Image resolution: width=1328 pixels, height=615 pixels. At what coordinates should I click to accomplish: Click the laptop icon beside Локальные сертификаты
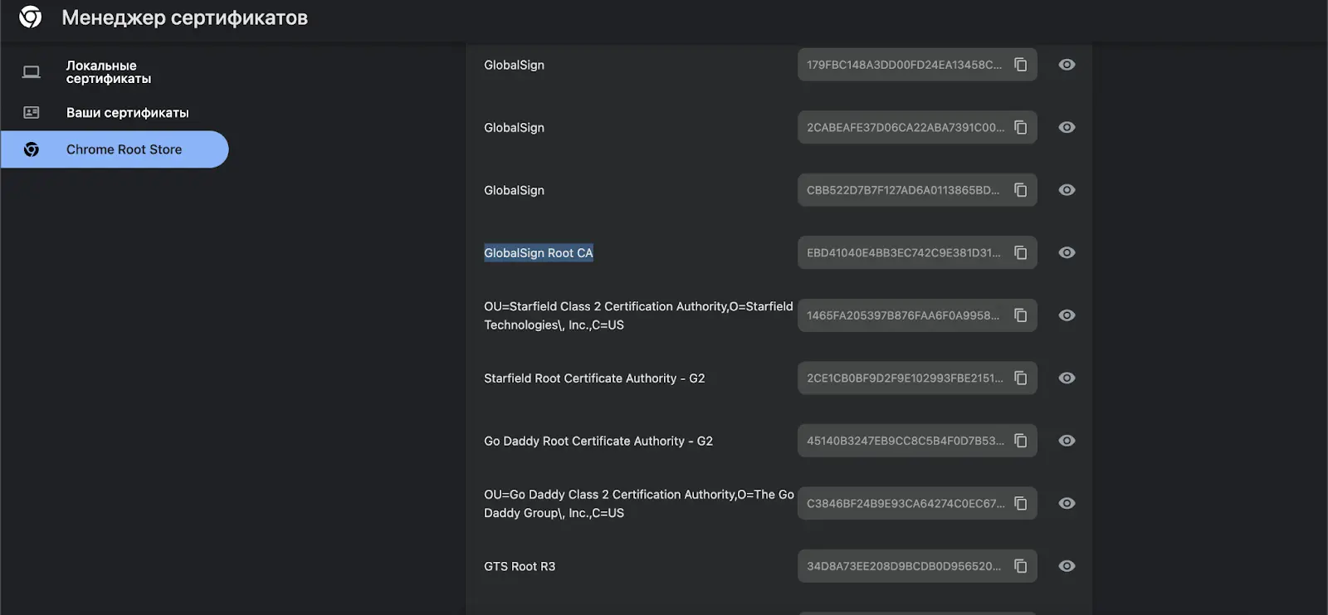pyautogui.click(x=32, y=72)
